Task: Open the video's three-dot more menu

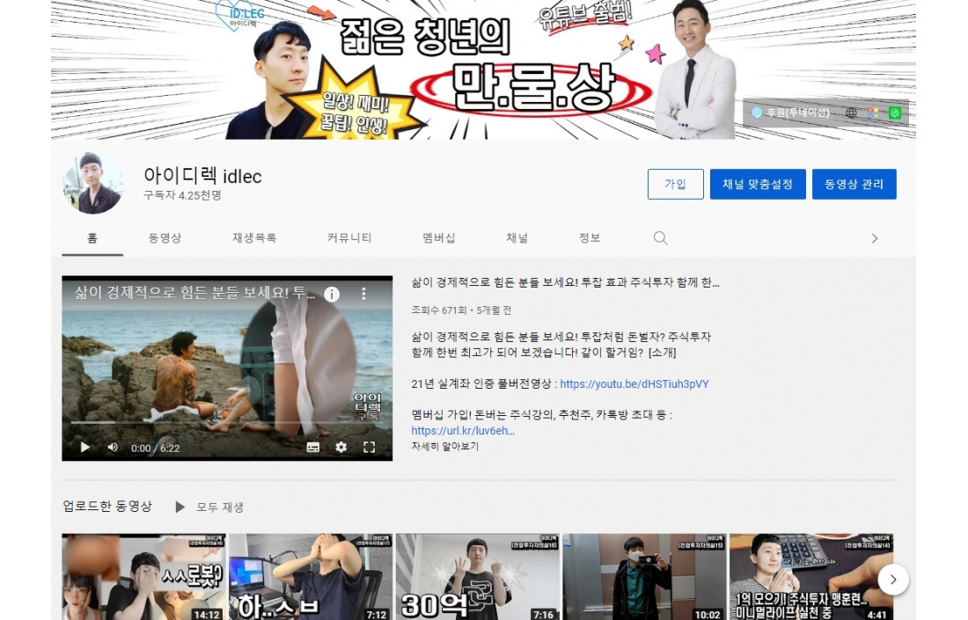Action: [x=363, y=295]
